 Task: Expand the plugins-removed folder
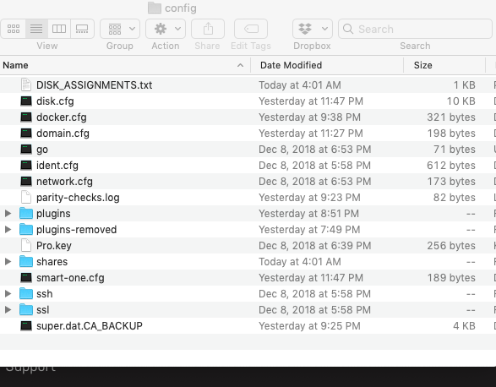tap(8, 230)
